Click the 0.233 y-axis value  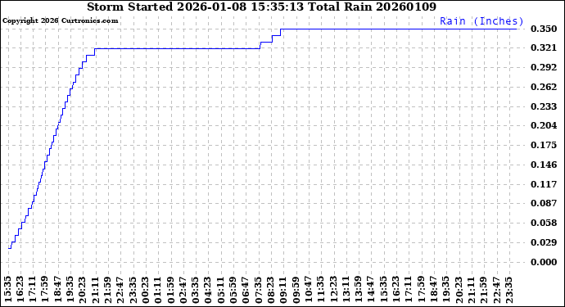click(x=544, y=106)
